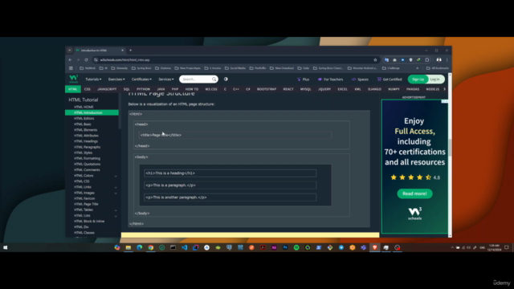Open Chrome extensions puzzle icon
The image size is (514, 289).
coord(426,60)
